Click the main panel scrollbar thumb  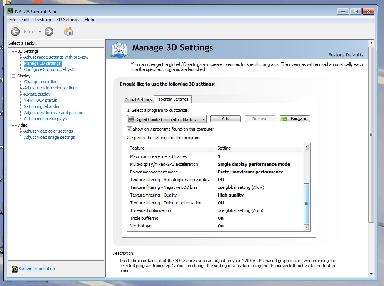tap(371, 135)
